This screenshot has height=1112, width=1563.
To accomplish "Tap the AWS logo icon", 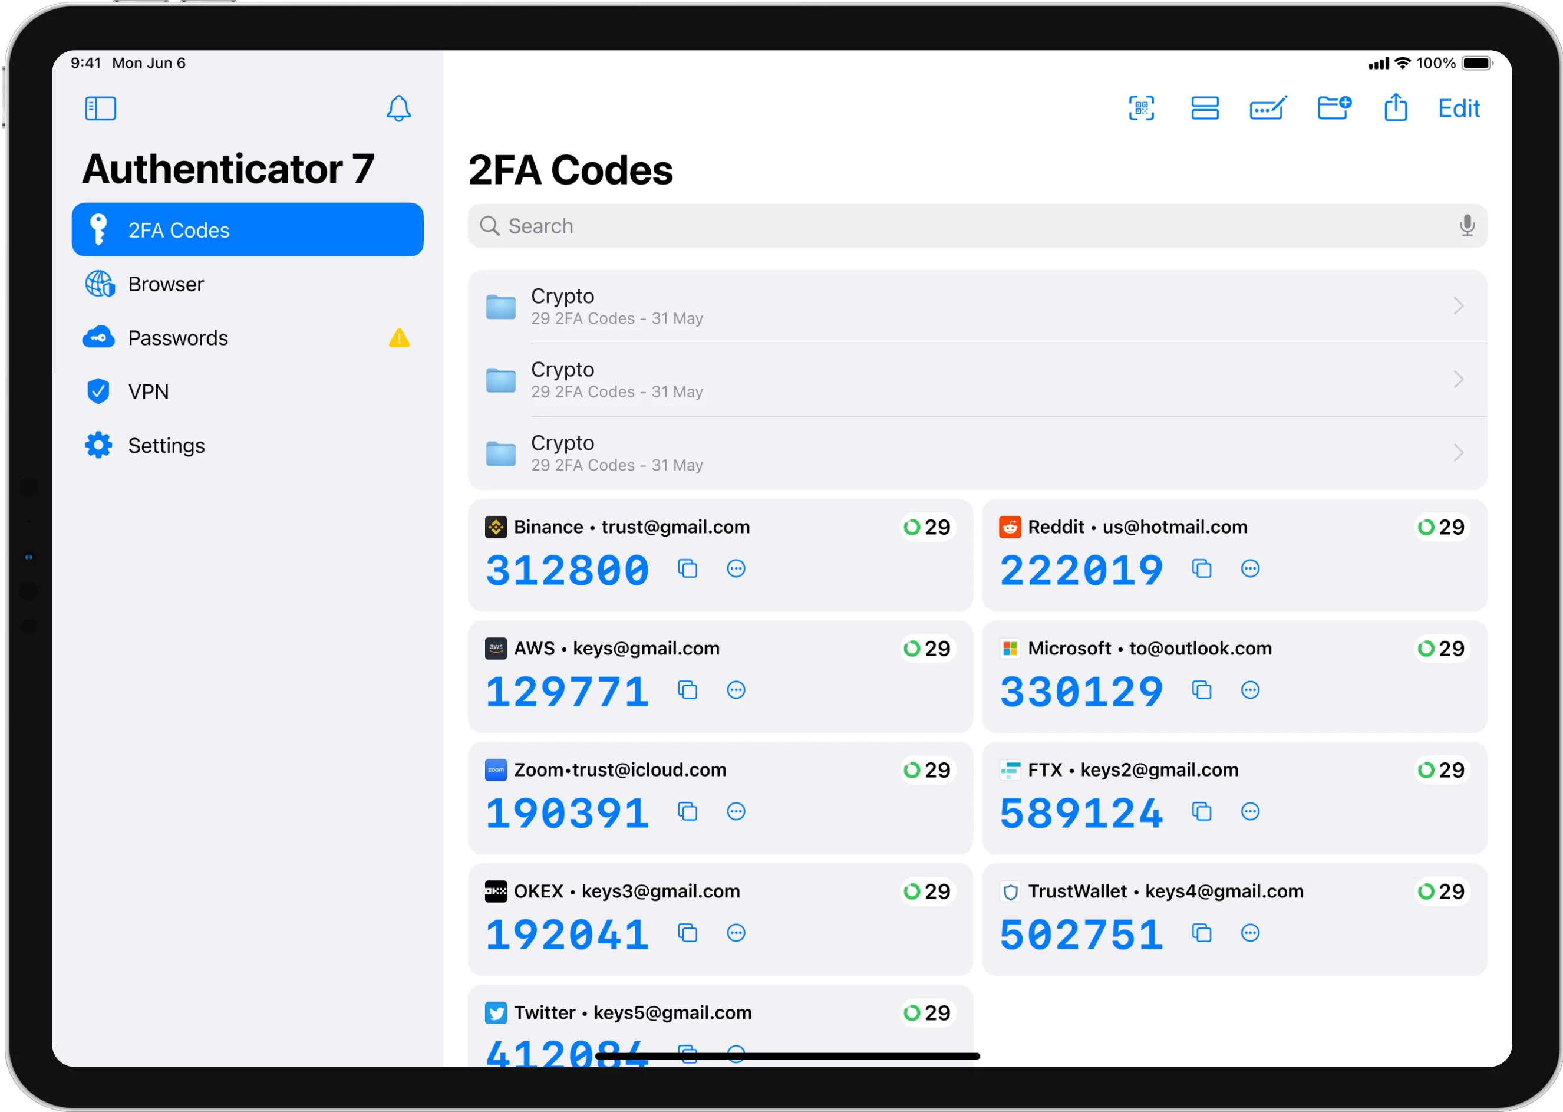I will point(496,648).
